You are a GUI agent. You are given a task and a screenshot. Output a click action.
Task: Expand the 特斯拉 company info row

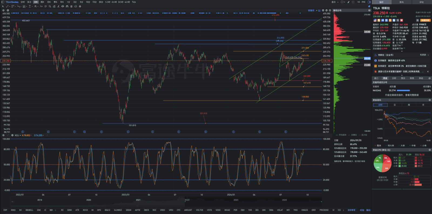click(402, 55)
